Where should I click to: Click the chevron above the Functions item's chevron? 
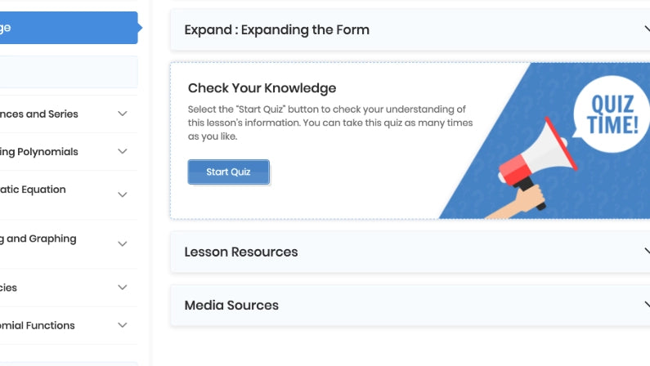pyautogui.click(x=123, y=288)
